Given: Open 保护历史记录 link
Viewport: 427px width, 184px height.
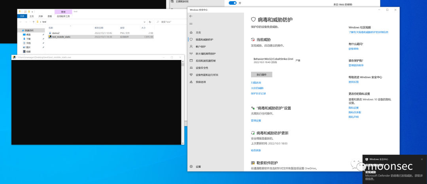Looking at the screenshot, I should 259,94.
